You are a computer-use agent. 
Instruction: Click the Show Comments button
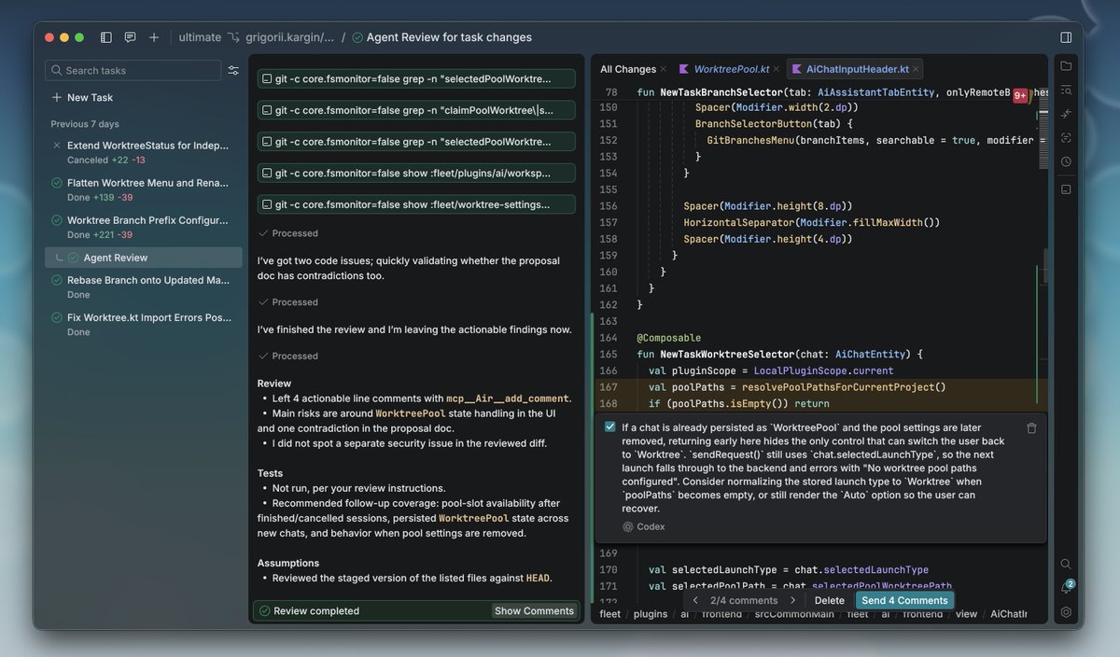(534, 610)
